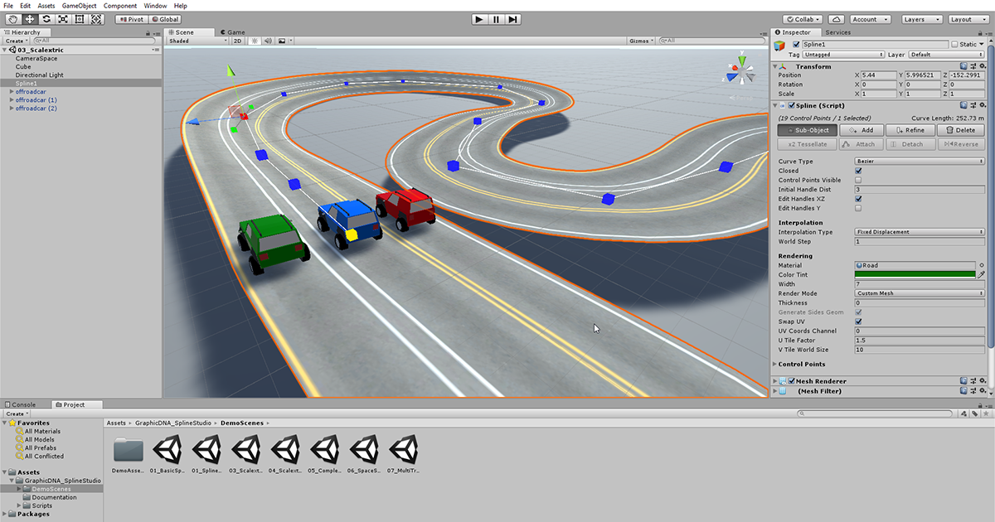The image size is (995, 522).
Task: Click the green Color Tint swatch
Action: [916, 274]
